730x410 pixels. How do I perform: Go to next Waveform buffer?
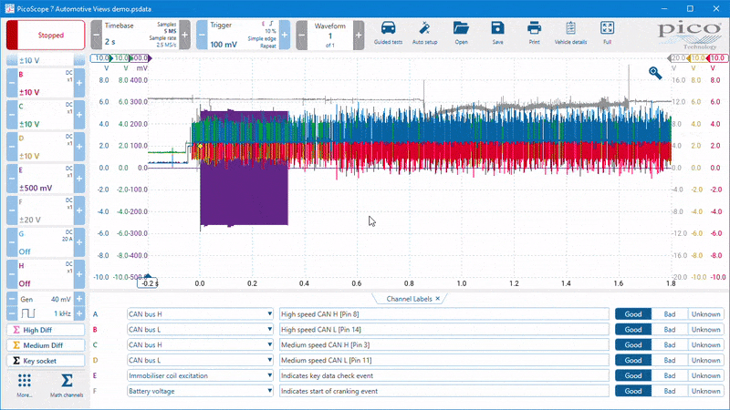[359, 35]
